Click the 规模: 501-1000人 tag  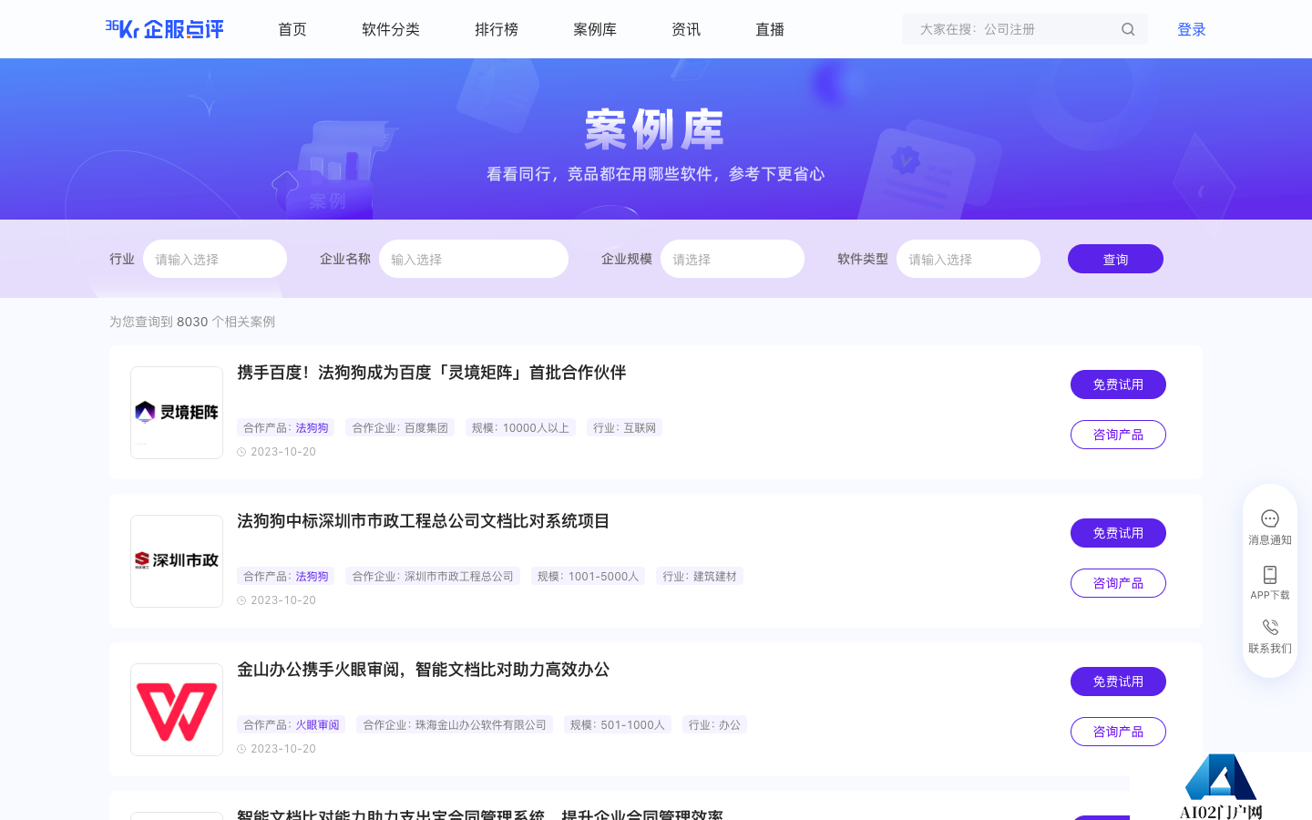[618, 725]
